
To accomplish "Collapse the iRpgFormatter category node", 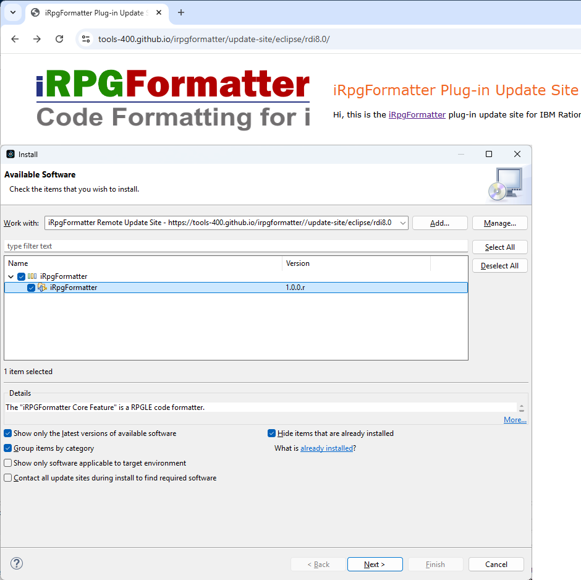I will pos(11,276).
